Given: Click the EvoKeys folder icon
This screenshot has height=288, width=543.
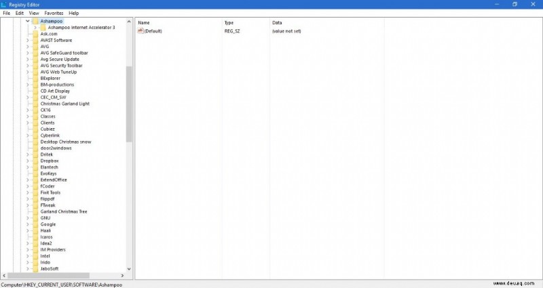Looking at the screenshot, I should pos(35,173).
